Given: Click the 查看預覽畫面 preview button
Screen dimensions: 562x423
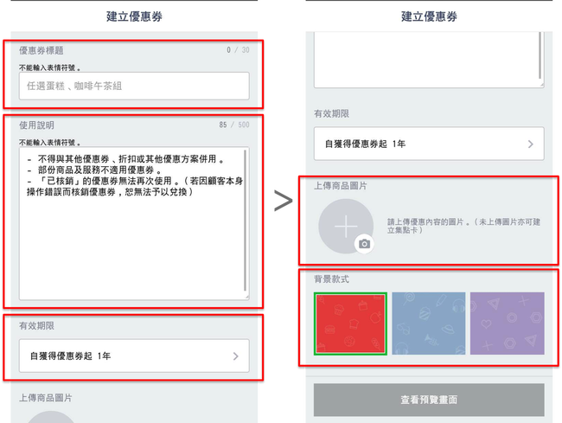Looking at the screenshot, I should (429, 400).
